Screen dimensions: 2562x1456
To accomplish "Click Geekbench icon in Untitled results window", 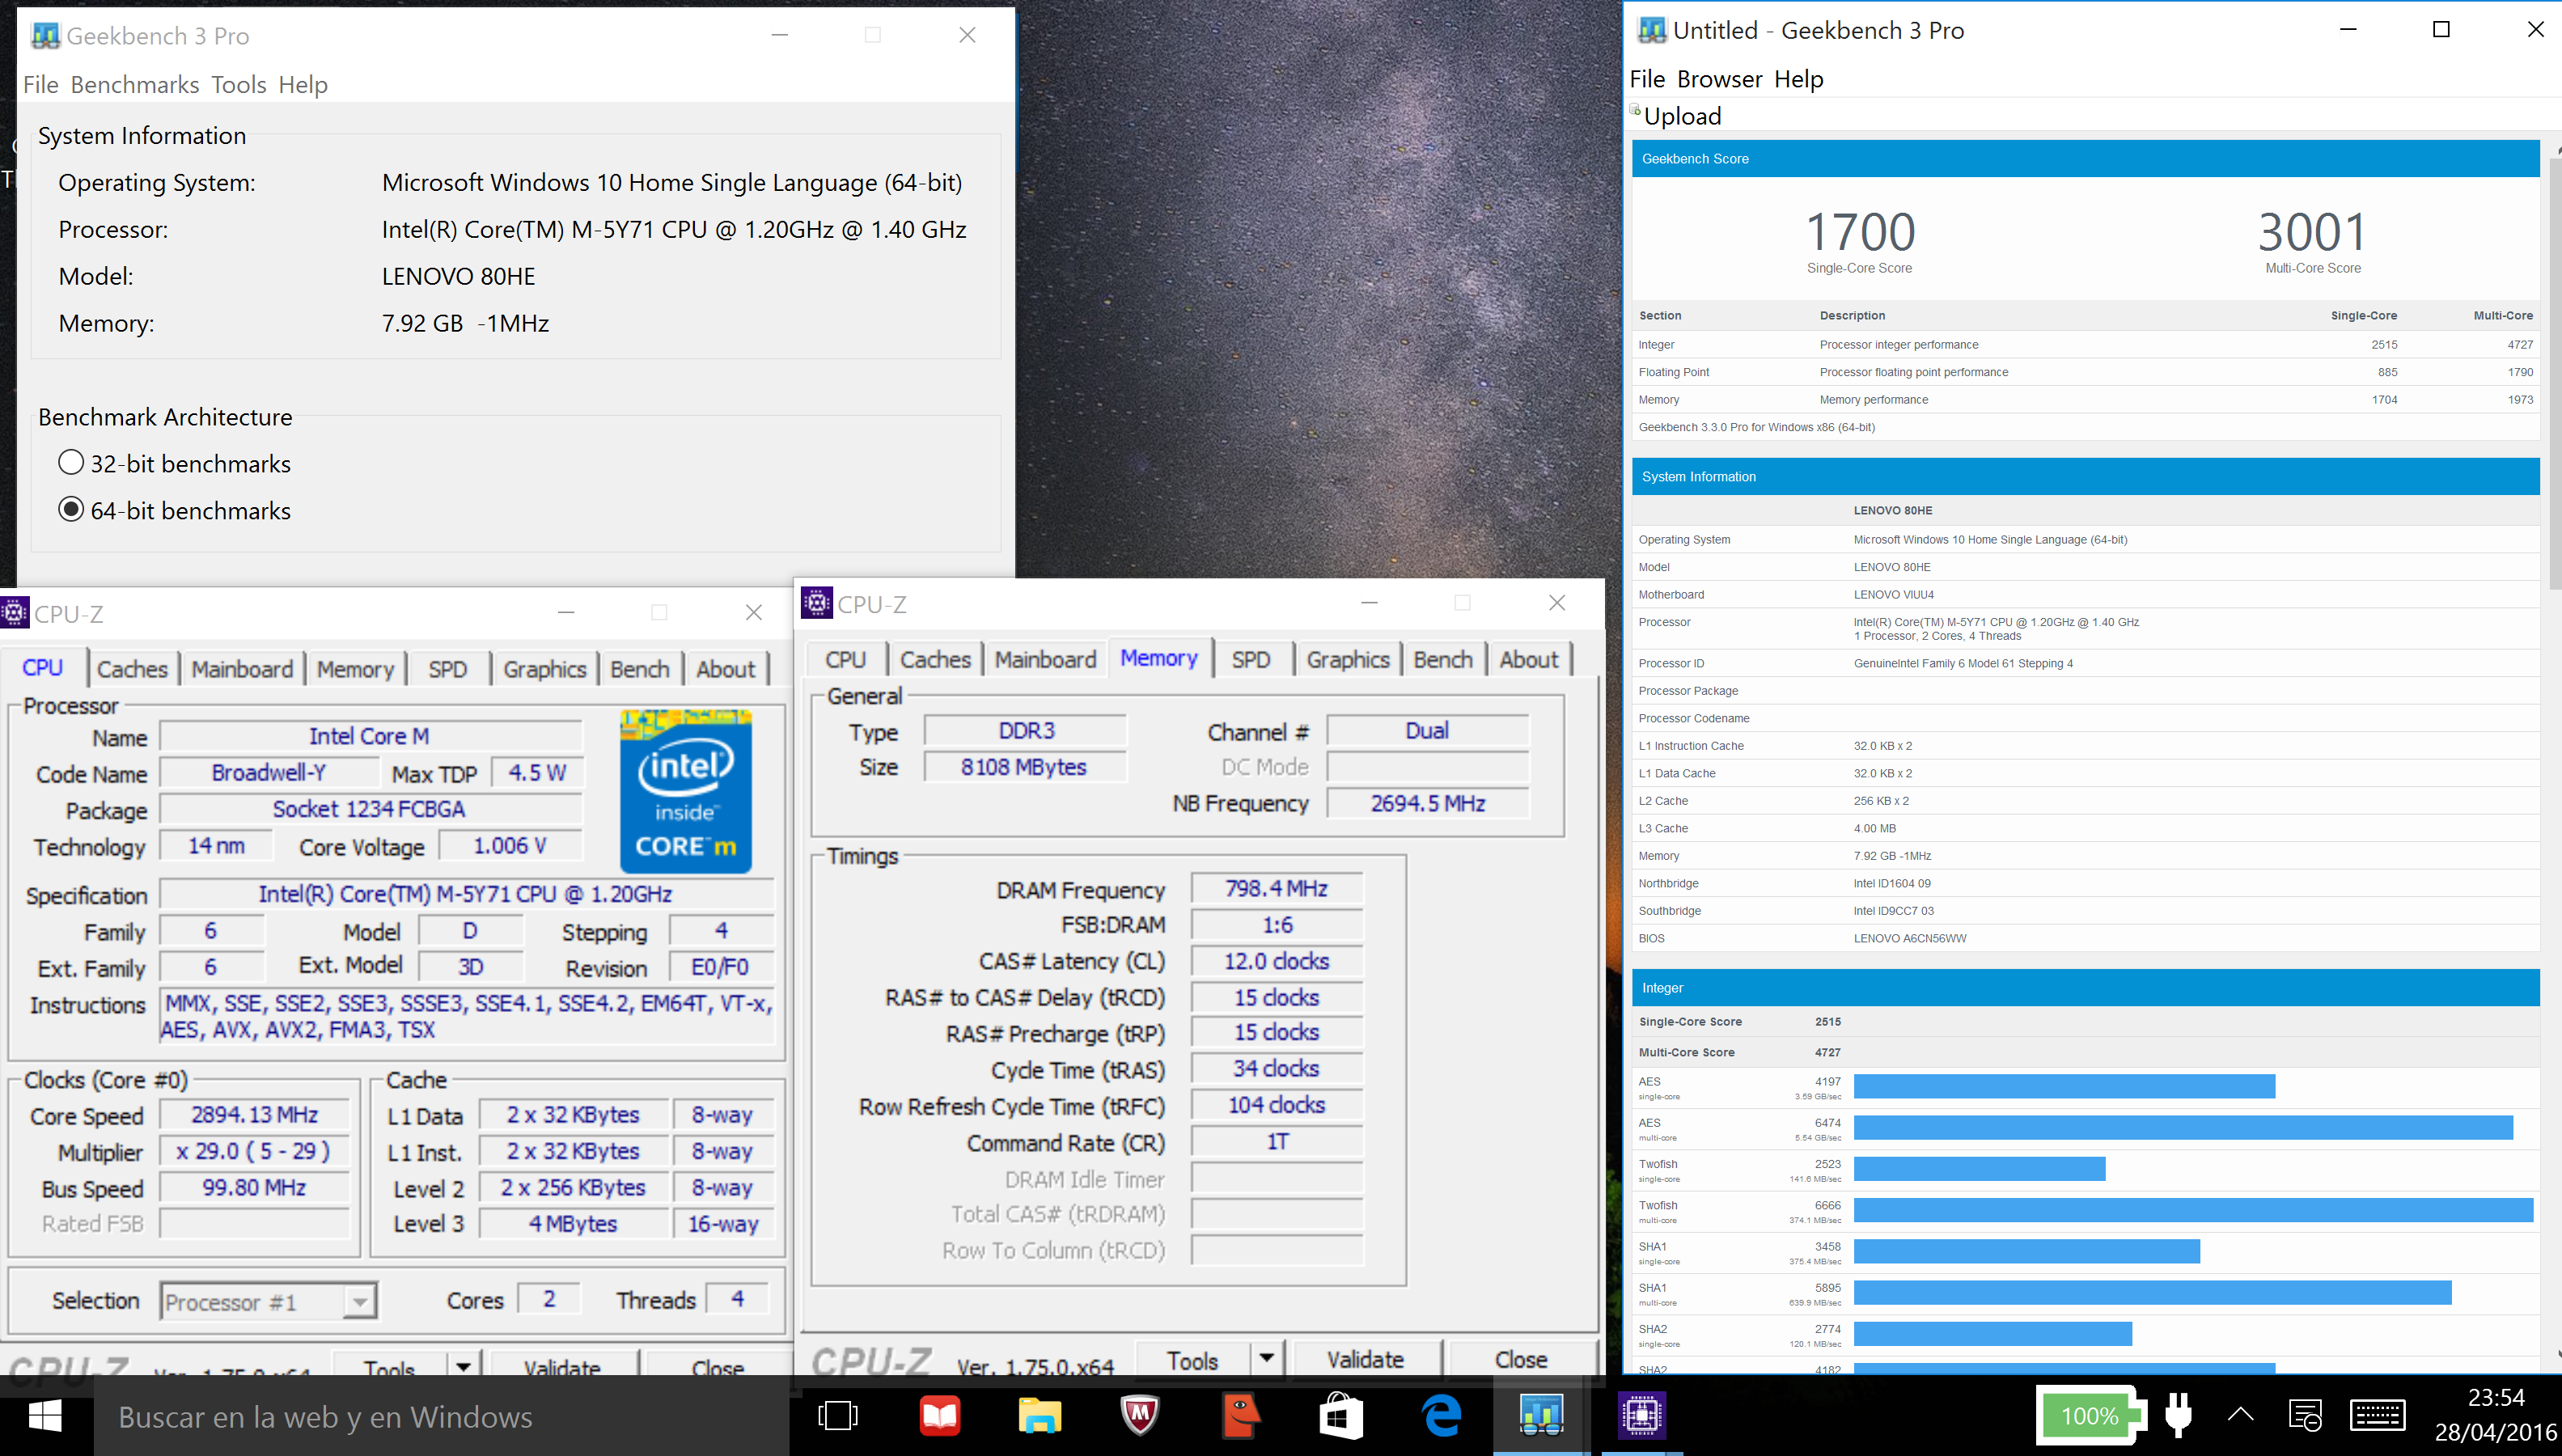I will tap(1653, 30).
